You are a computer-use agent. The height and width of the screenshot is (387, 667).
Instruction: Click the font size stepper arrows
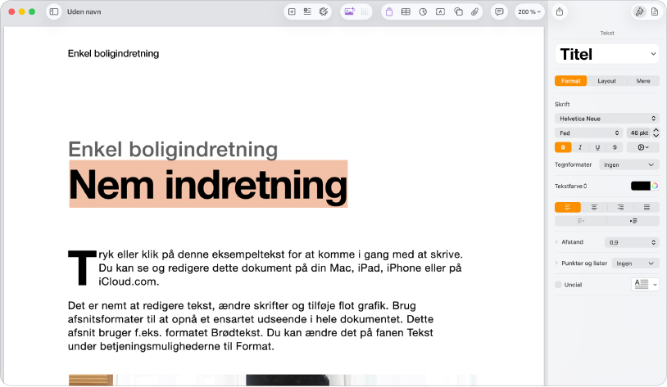click(x=656, y=133)
